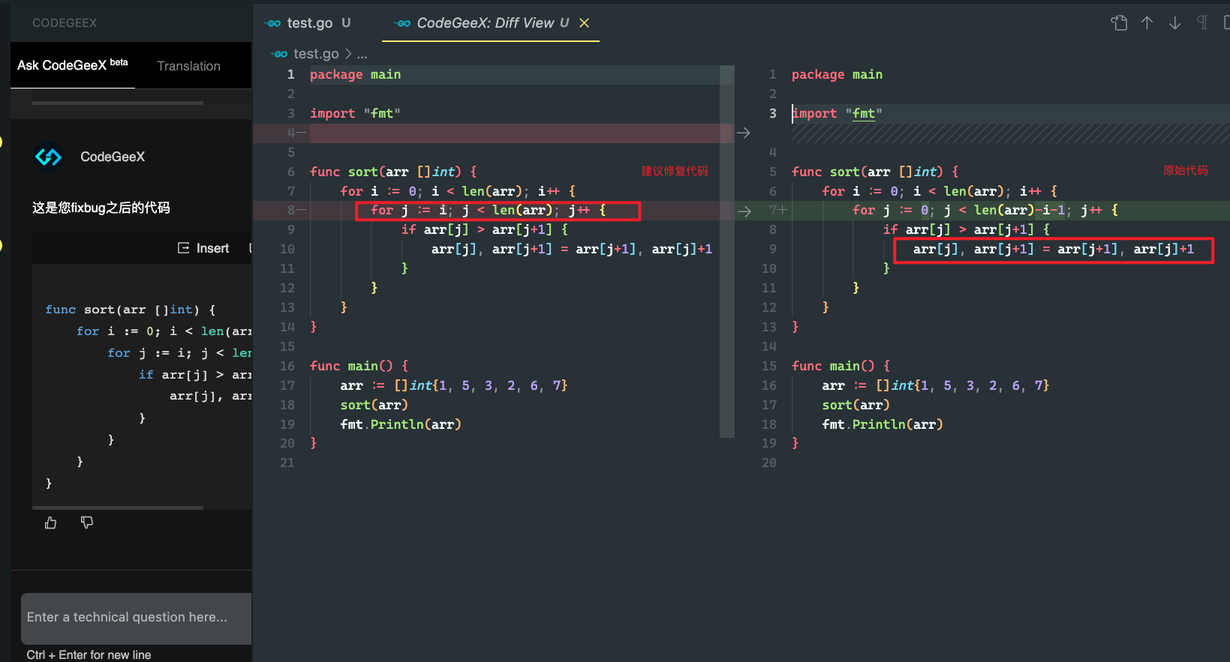Toggle the whitespace paragraph mark icon
The width and height of the screenshot is (1230, 662).
pyautogui.click(x=1202, y=23)
